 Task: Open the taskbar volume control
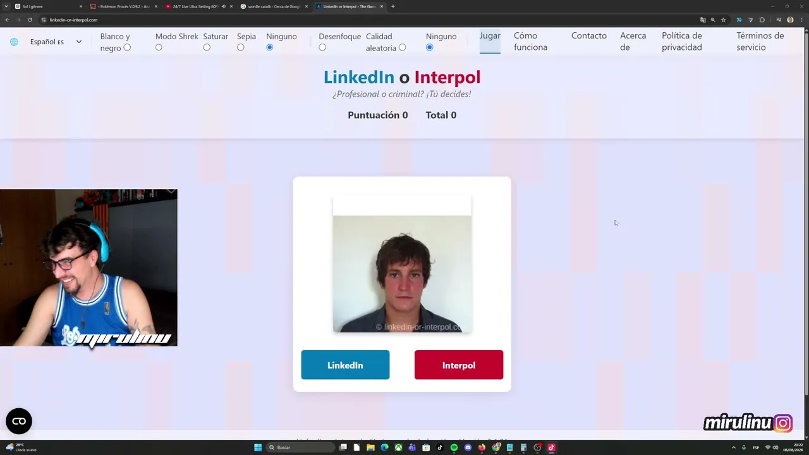tap(776, 447)
